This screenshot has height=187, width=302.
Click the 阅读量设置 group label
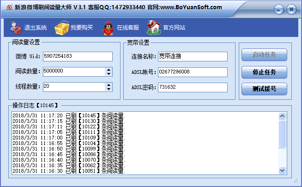[26, 42]
